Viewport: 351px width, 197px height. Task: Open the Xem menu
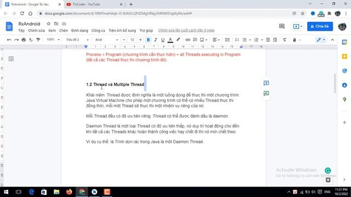(52, 31)
